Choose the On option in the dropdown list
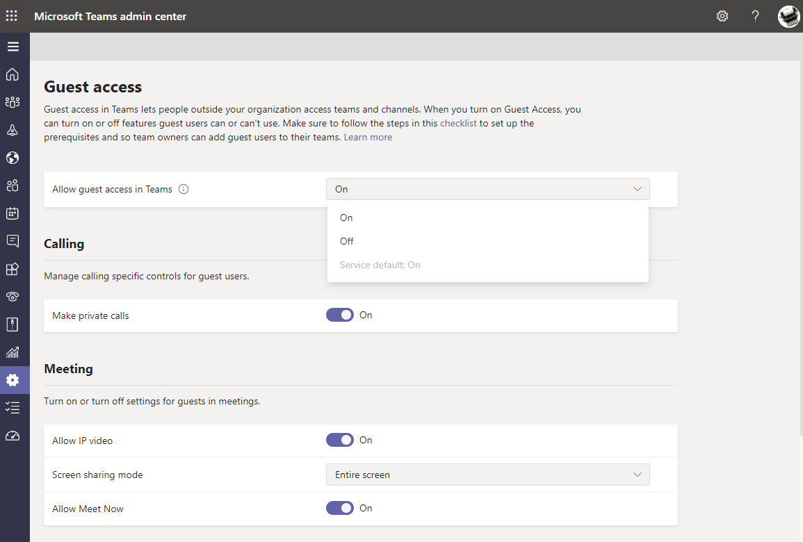 pos(487,217)
